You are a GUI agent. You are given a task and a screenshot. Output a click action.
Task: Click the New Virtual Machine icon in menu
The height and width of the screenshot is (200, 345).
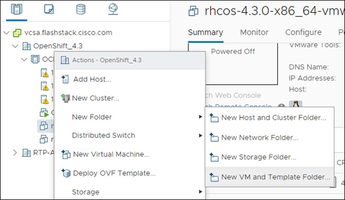66,154
